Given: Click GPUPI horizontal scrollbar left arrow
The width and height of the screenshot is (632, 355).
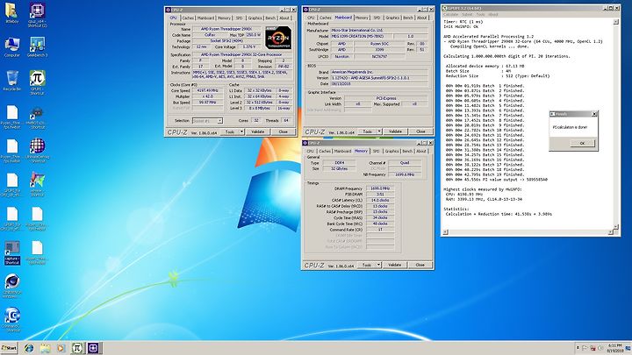Looking at the screenshot, I should [x=445, y=231].
